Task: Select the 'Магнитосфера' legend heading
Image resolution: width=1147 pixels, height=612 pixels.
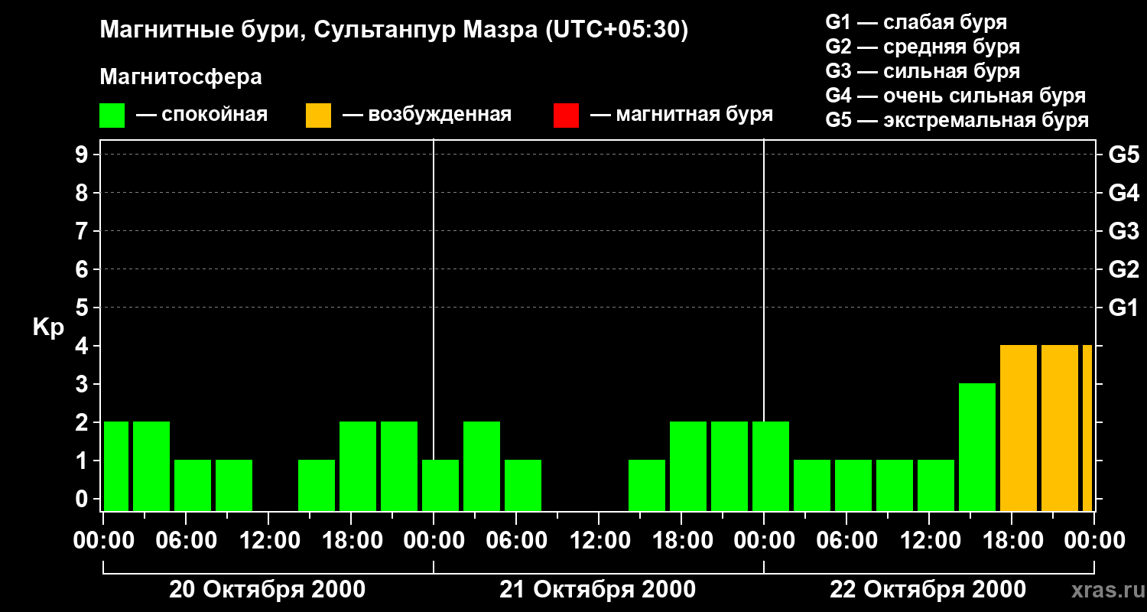Action: coord(180,77)
